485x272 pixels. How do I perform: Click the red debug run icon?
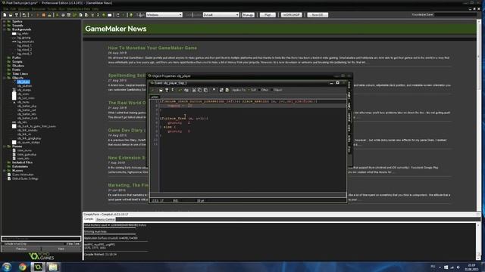coord(37,15)
